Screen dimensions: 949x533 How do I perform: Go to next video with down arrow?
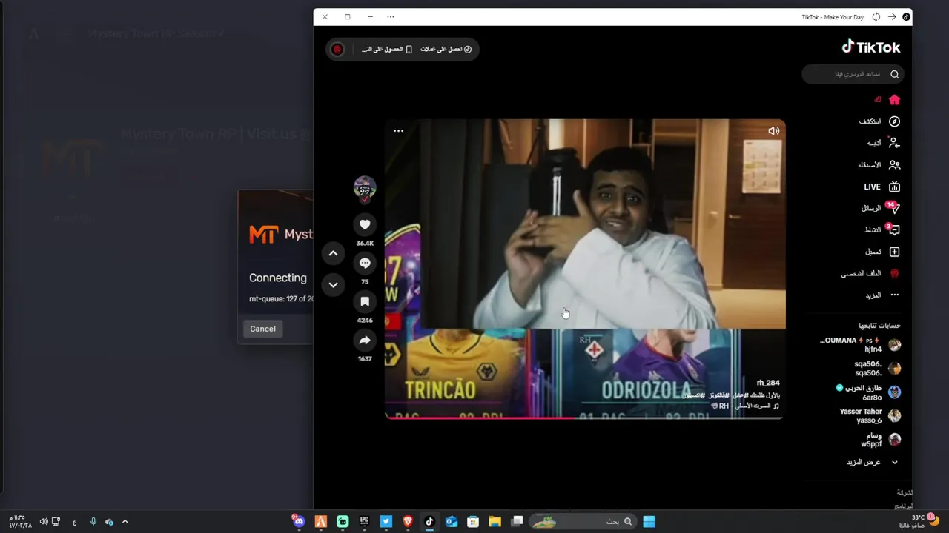tap(333, 284)
